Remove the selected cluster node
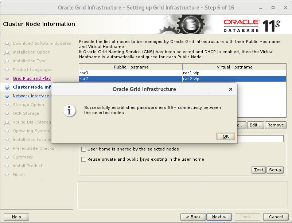The height and width of the screenshot is (223, 292). pos(275,125)
